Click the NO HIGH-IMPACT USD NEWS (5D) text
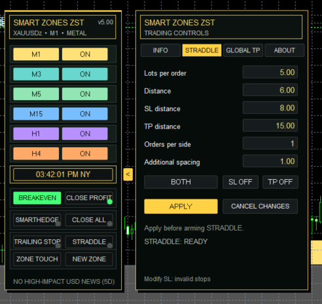 (x=64, y=282)
